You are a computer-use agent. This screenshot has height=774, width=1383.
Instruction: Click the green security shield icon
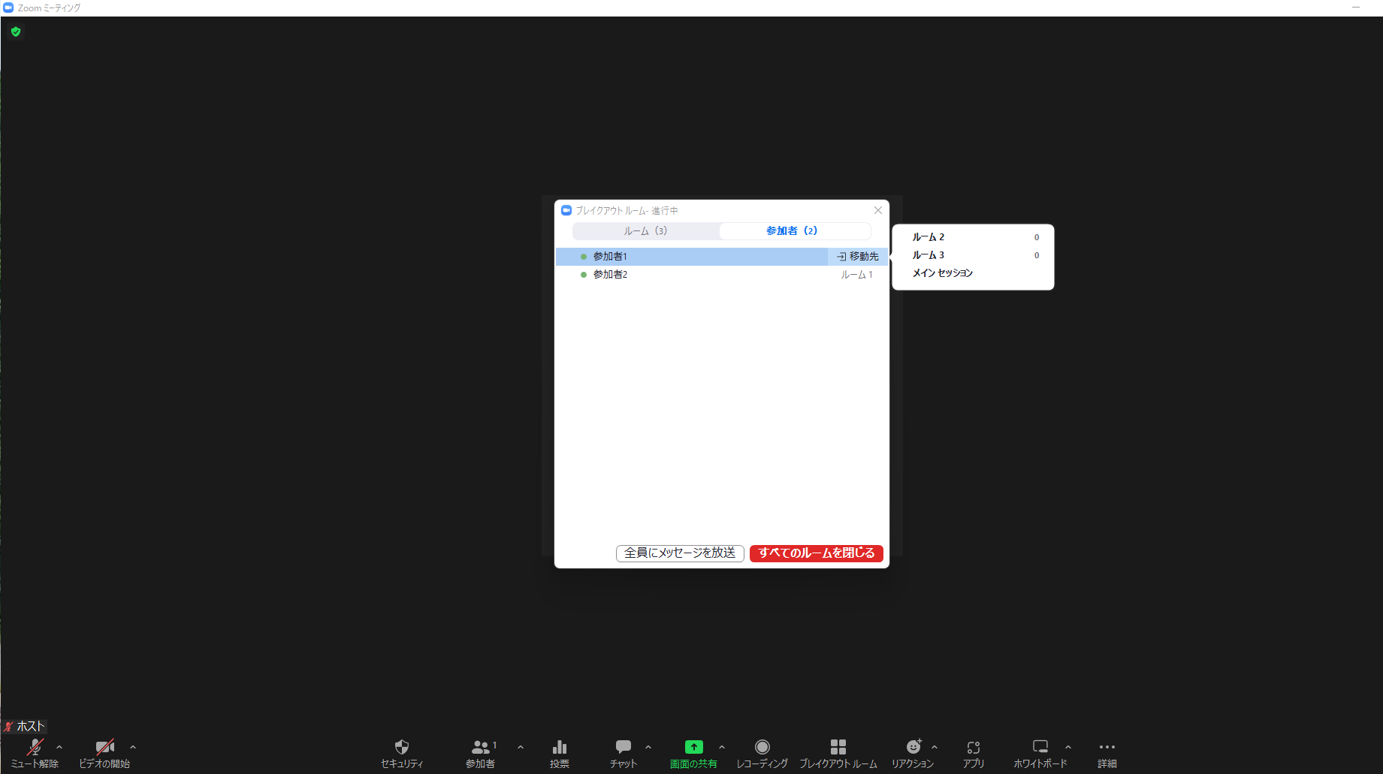16,32
